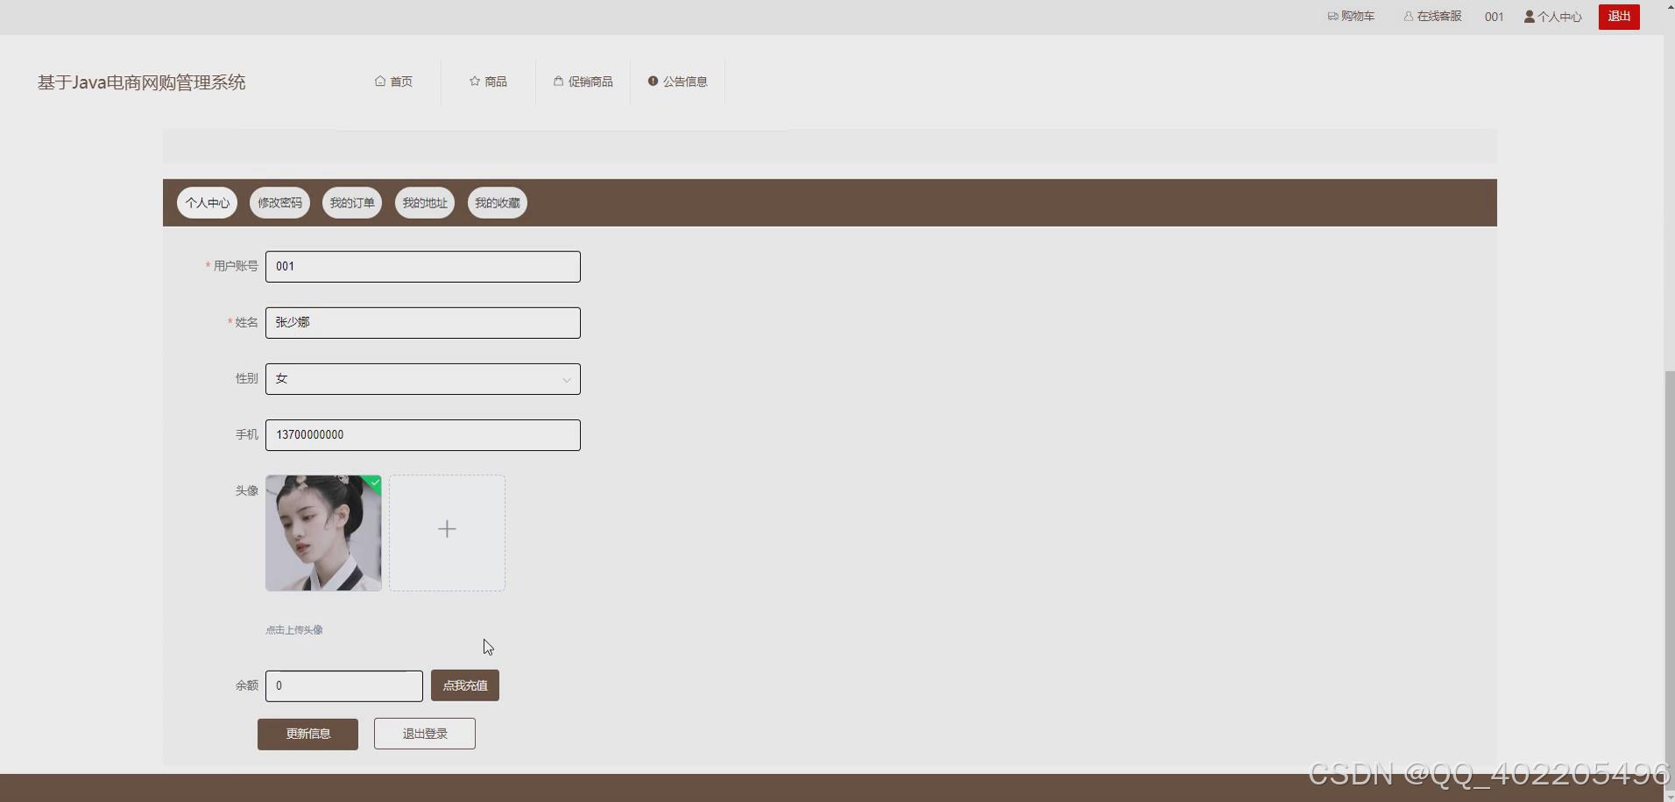Select the uploaded avatar checkmark toggle

[374, 482]
